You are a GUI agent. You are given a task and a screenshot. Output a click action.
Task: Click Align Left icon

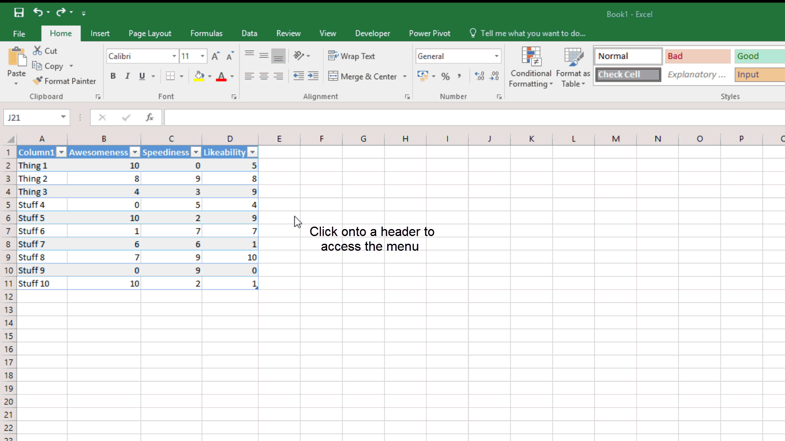[249, 76]
